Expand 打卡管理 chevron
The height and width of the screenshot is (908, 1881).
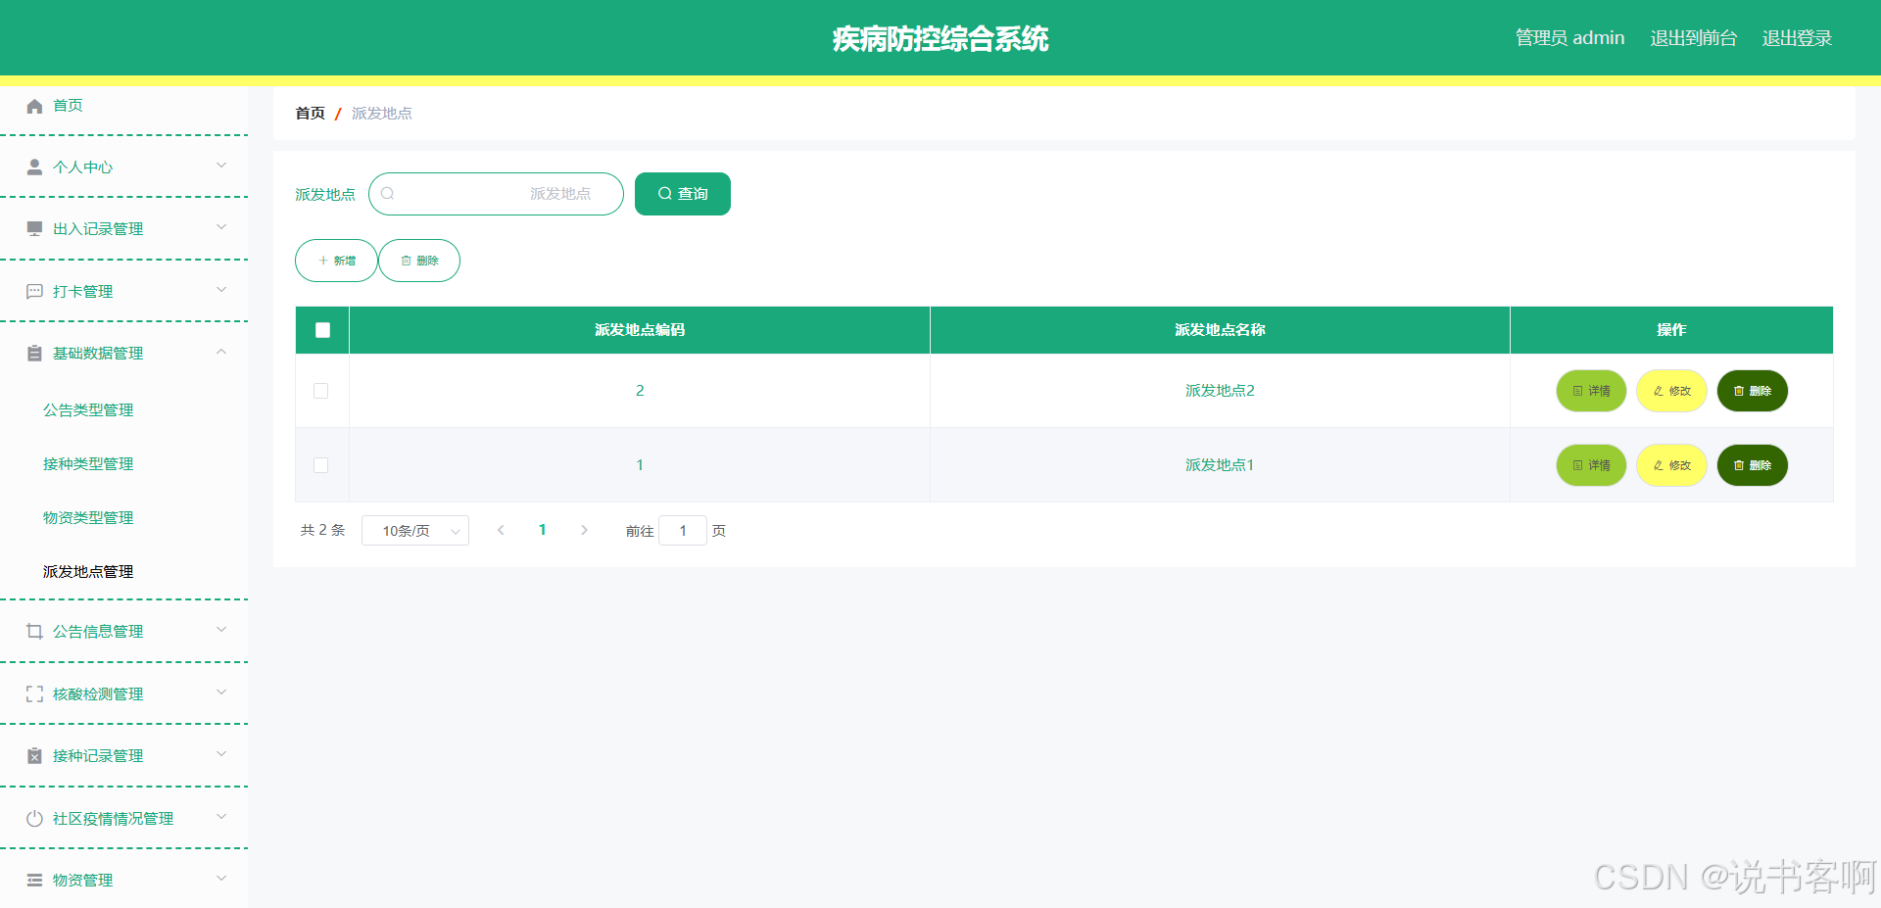221,290
